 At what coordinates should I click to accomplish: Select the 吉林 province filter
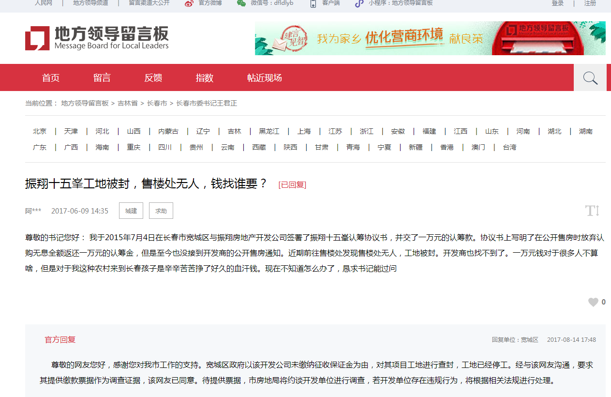[x=234, y=131]
